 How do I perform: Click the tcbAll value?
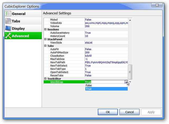point(88,56)
